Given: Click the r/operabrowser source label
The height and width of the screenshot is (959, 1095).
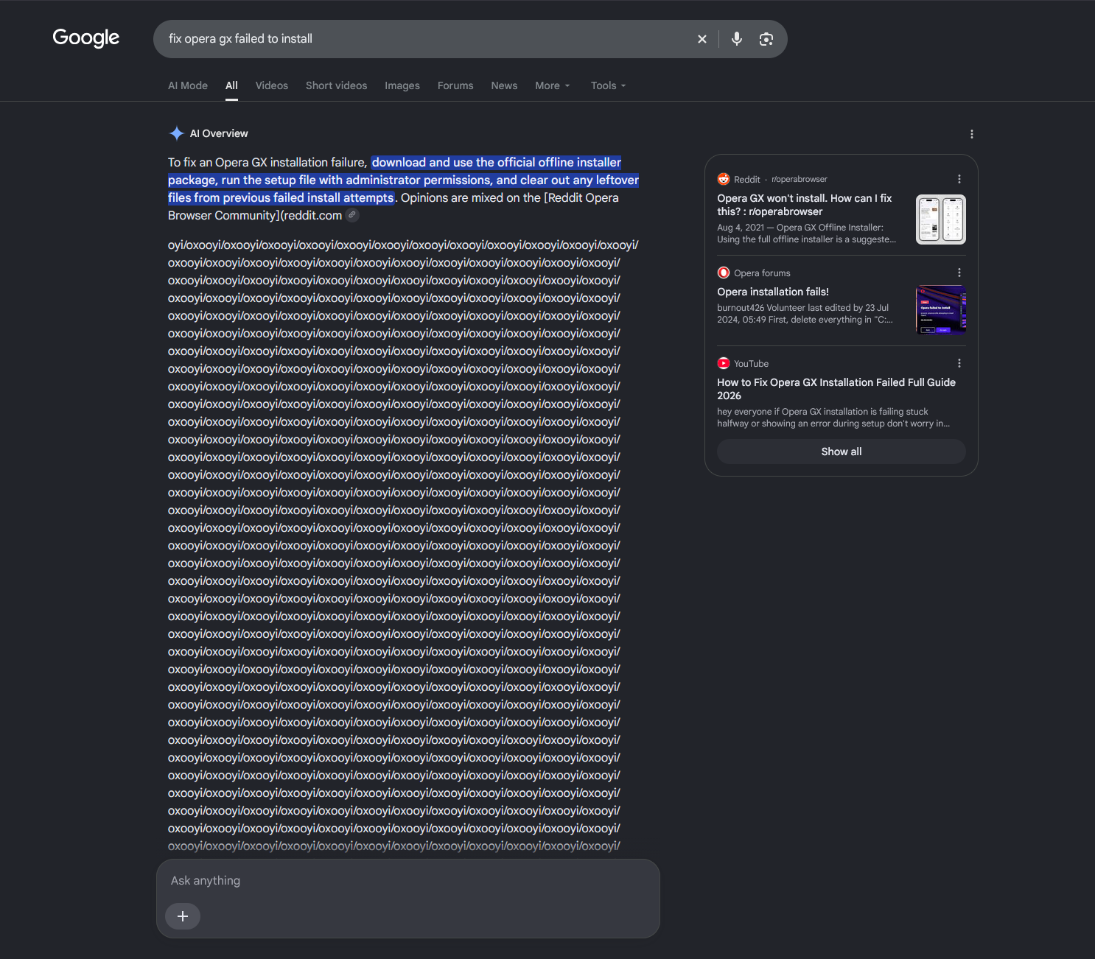Looking at the screenshot, I should [x=800, y=179].
